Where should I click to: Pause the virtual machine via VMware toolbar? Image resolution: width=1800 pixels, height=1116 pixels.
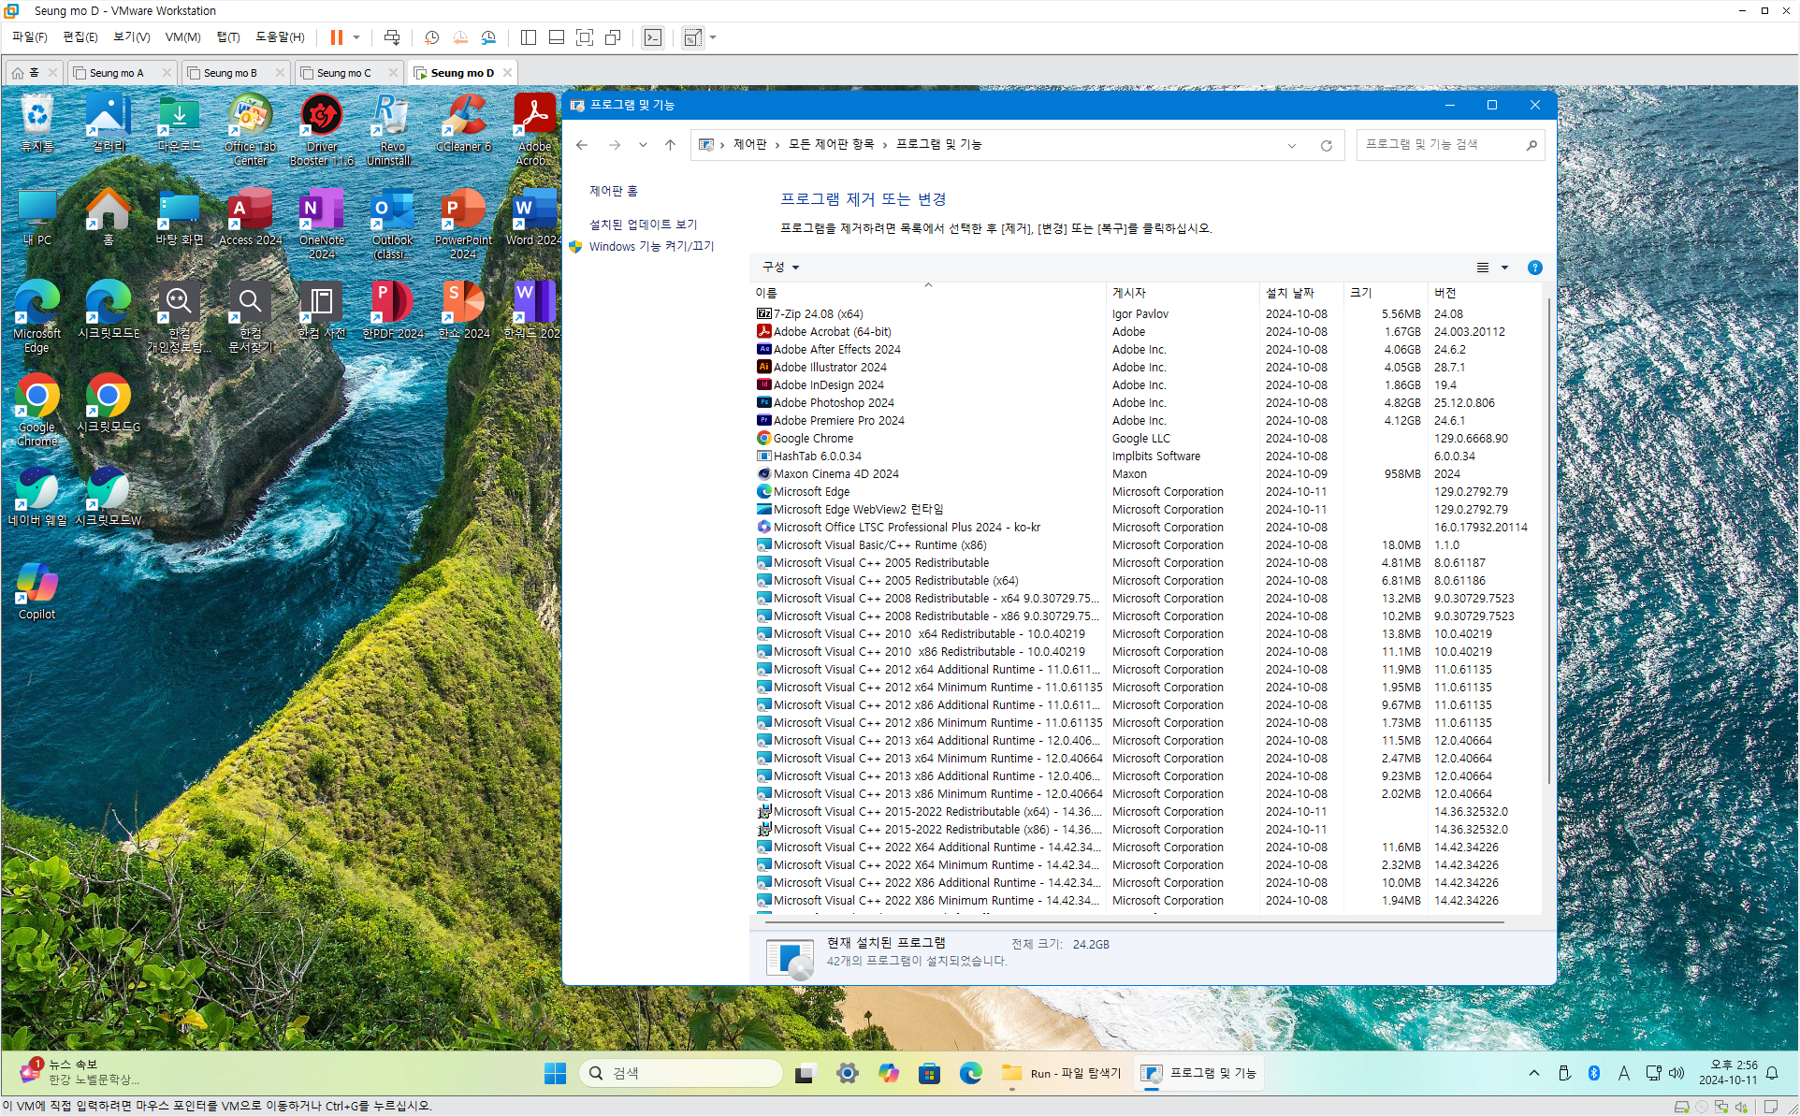337,37
